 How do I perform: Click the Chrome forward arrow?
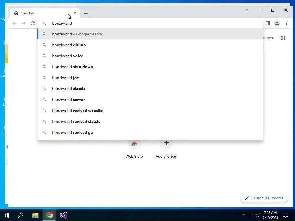pyautogui.click(x=24, y=23)
